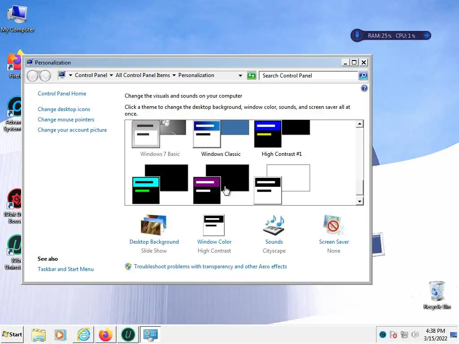
Task: Open Windows Explorer from the taskbar
Action: pyautogui.click(x=39, y=335)
